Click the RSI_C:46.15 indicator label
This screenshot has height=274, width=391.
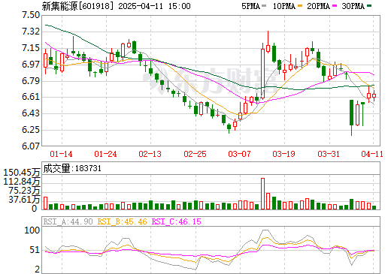(x=177, y=221)
